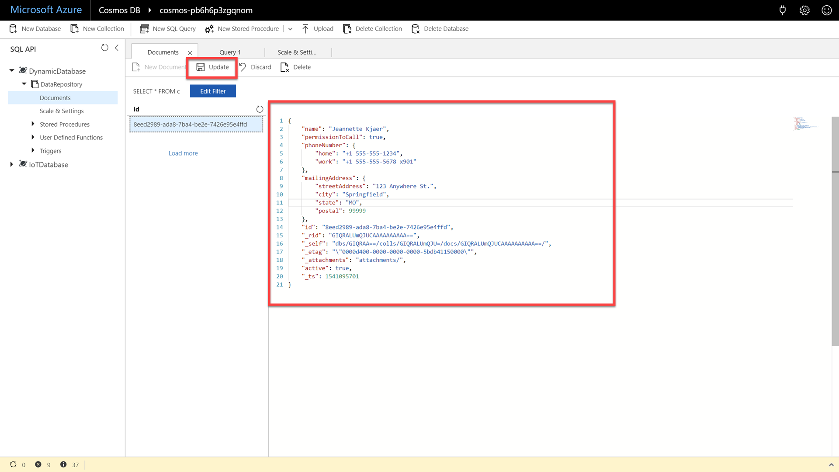
Task: Collapse the DynamicDatabase tree node
Action: tap(12, 70)
